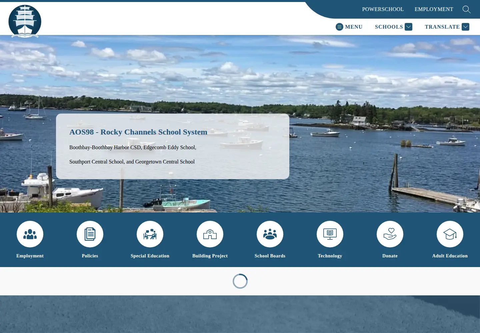Open the hamburger MENU icon

pyautogui.click(x=339, y=27)
